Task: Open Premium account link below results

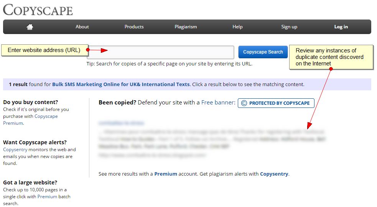Action: click(x=166, y=174)
